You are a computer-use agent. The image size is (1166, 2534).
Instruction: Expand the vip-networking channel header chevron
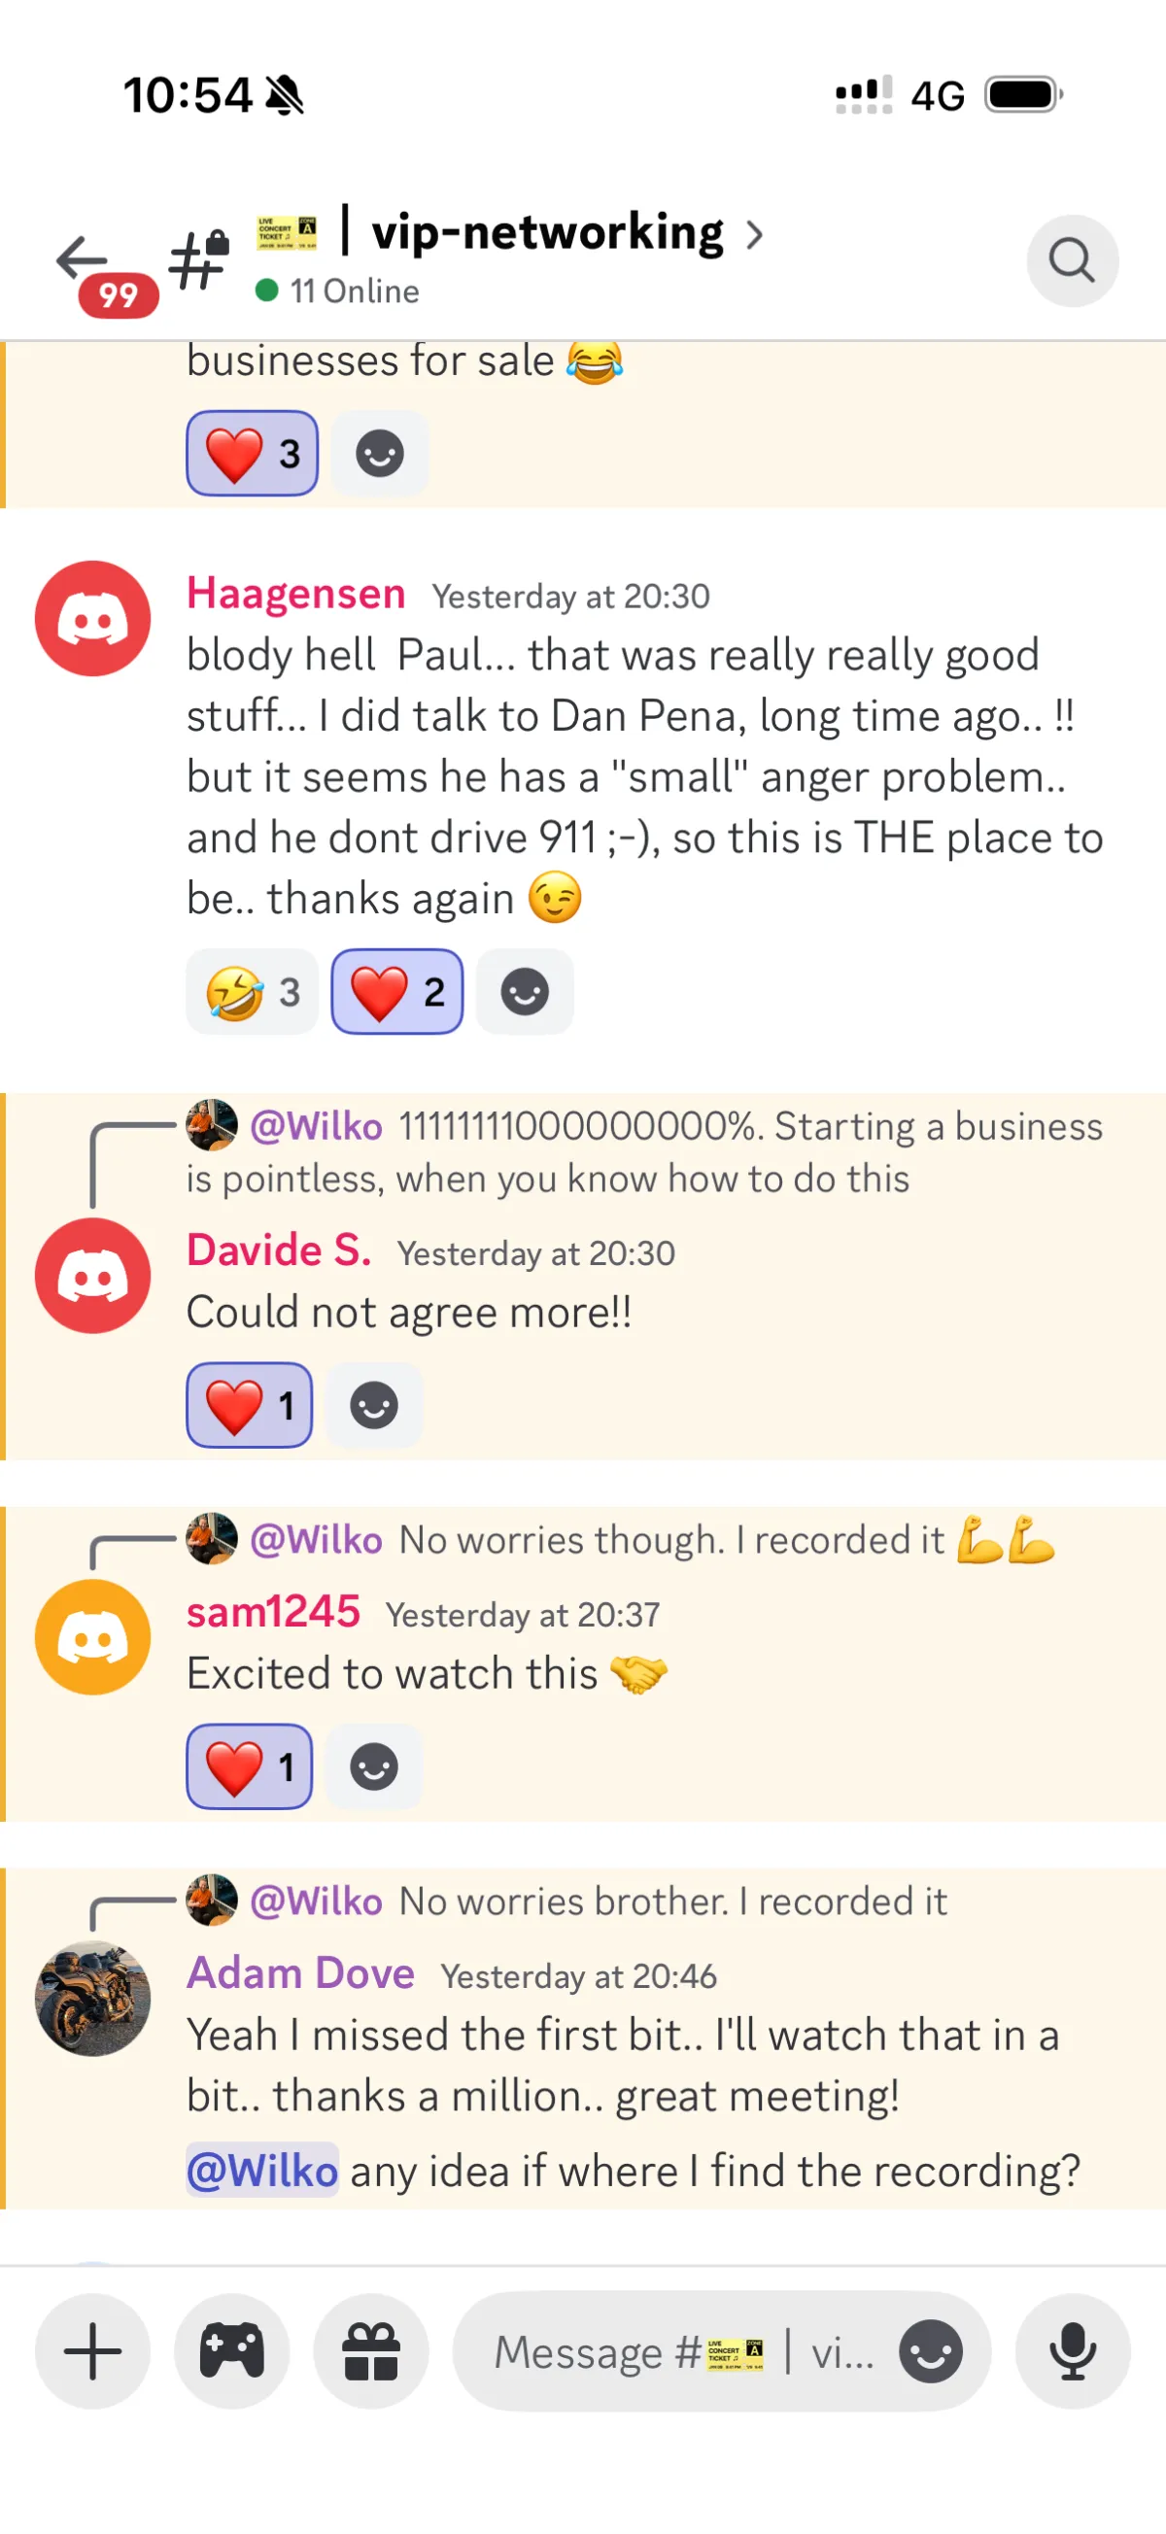tap(754, 235)
